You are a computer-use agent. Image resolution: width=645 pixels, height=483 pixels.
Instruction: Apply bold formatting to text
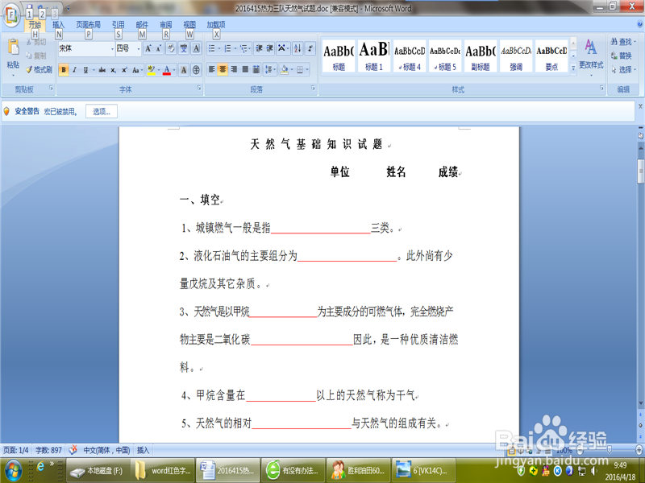coord(64,69)
